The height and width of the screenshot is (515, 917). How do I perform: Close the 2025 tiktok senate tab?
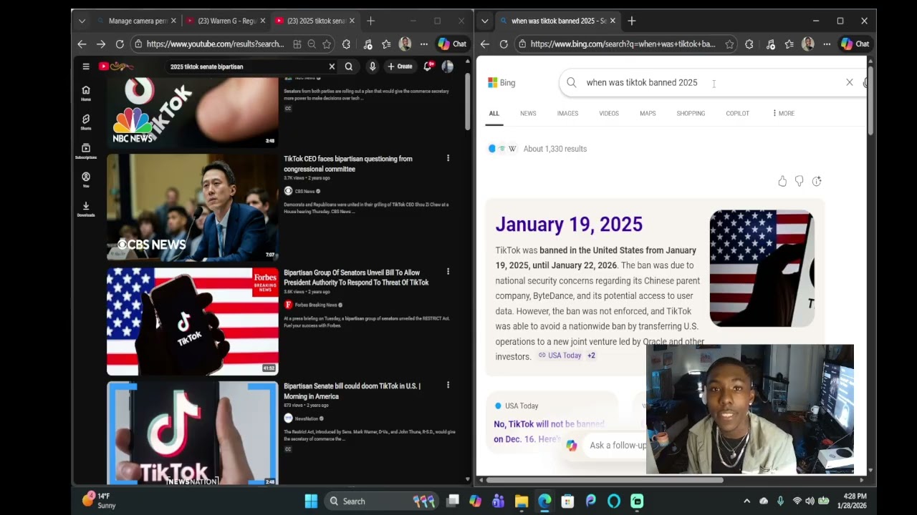(x=352, y=21)
